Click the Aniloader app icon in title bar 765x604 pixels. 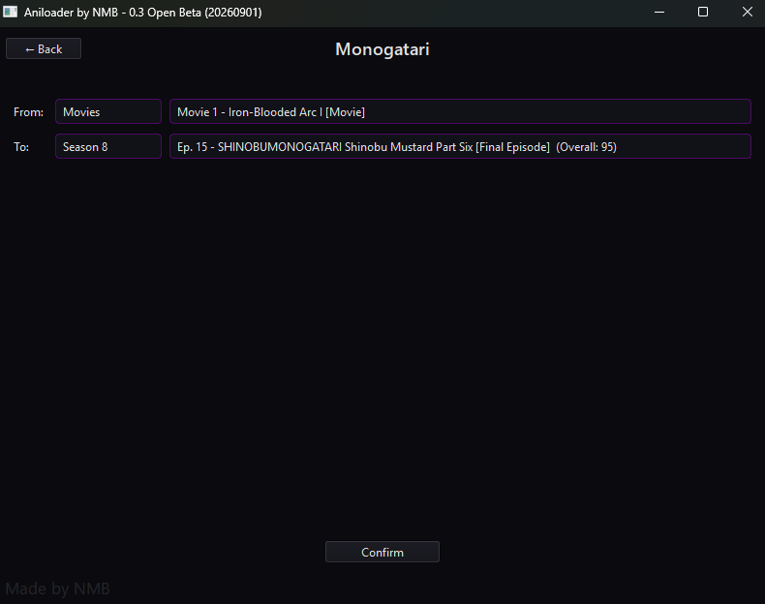pos(11,12)
